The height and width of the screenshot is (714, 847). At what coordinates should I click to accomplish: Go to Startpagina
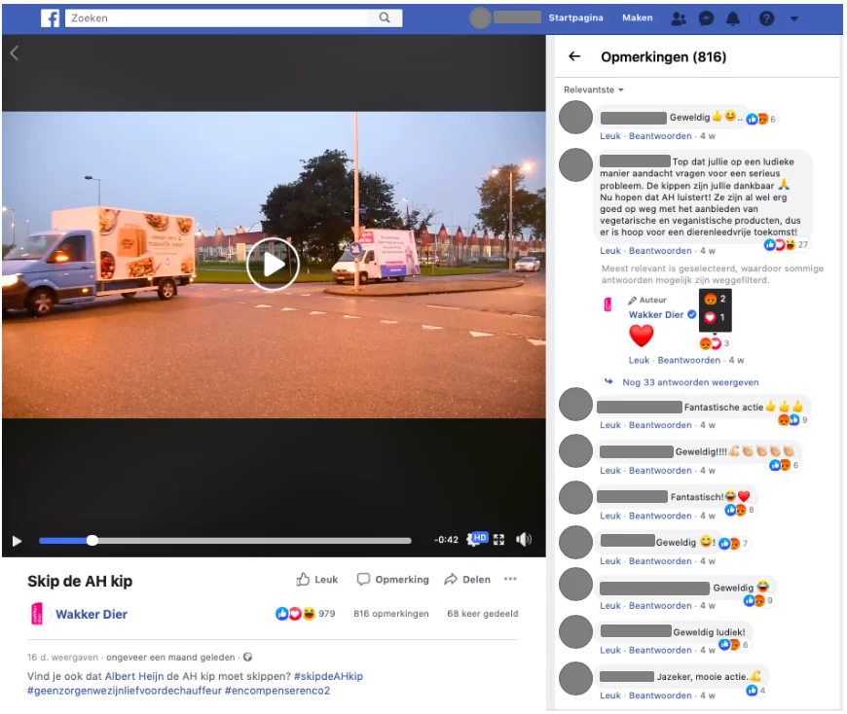575,18
